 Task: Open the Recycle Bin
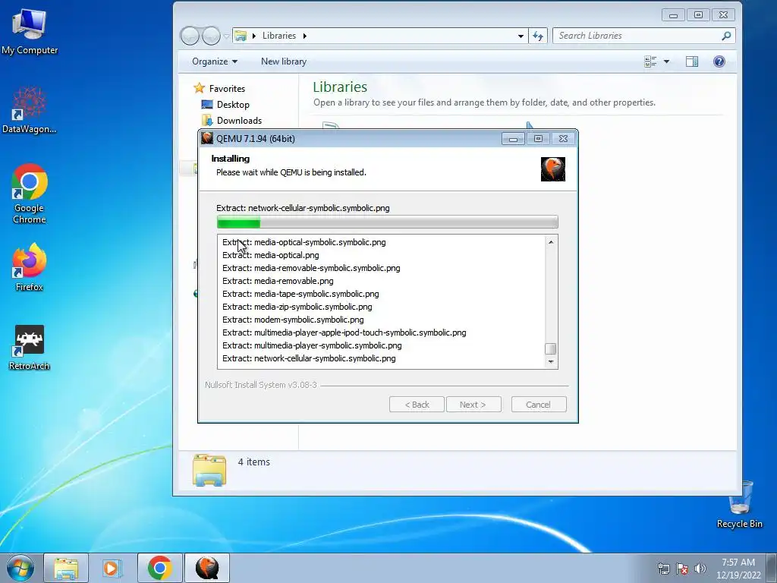[740, 505]
